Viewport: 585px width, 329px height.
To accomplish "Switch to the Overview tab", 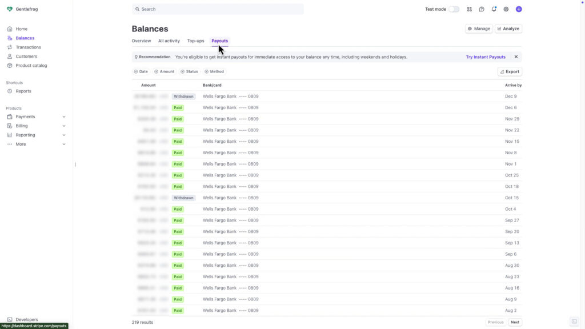I will 141,41.
